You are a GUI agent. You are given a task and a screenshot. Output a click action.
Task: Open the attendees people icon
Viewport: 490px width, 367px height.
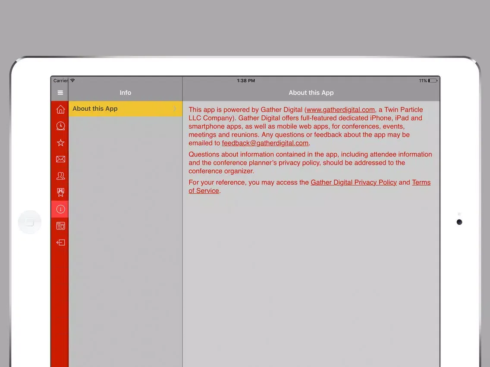pyautogui.click(x=60, y=176)
